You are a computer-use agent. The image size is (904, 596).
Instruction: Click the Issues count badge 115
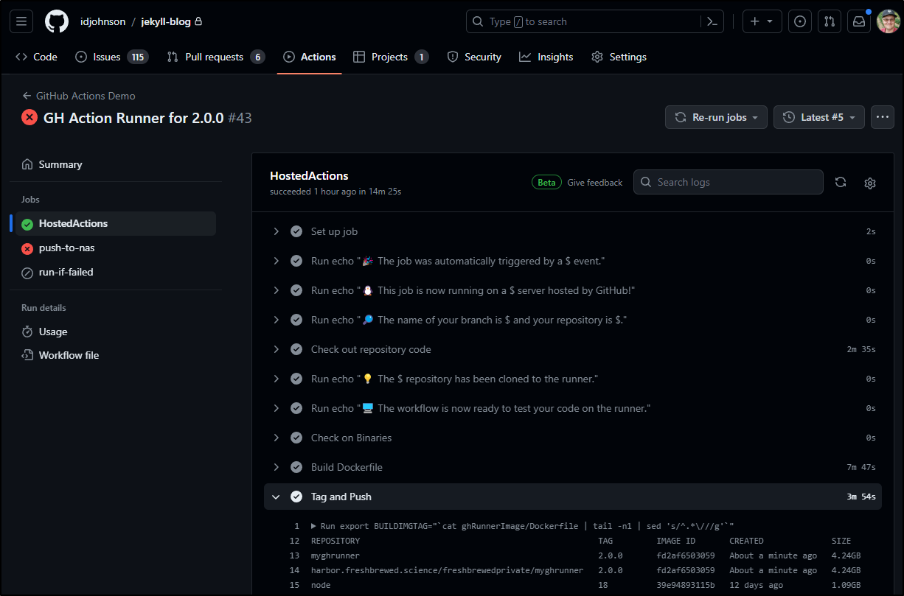point(137,57)
